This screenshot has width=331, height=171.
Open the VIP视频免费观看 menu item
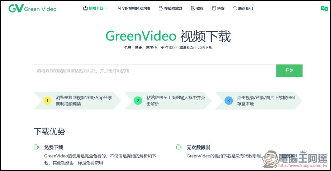136,8
